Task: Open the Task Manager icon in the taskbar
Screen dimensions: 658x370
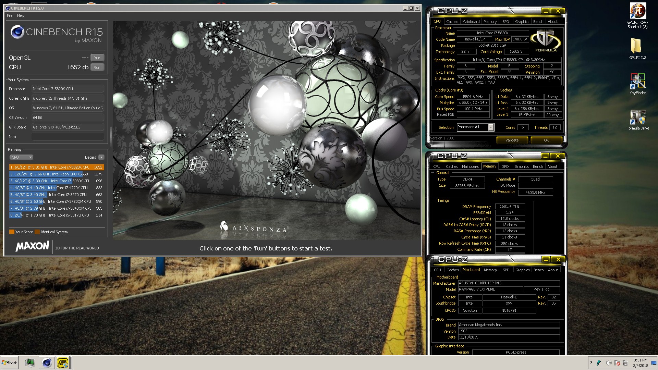Action: pyautogui.click(x=30, y=362)
